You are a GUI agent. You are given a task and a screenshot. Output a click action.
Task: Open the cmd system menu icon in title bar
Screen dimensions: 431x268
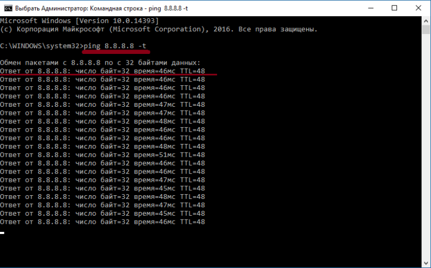coord(8,8)
